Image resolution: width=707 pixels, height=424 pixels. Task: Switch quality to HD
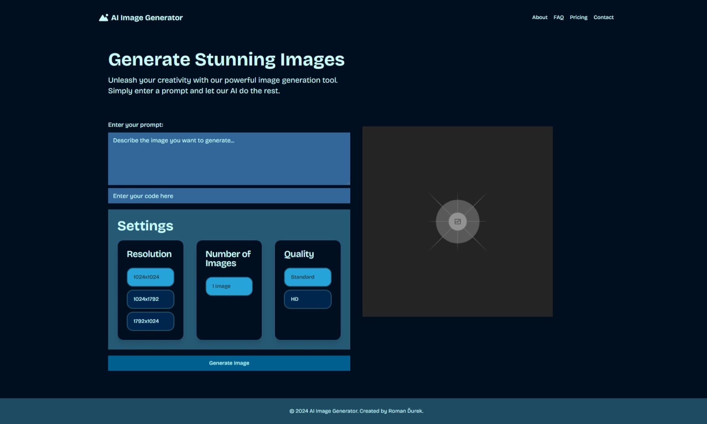tap(308, 299)
